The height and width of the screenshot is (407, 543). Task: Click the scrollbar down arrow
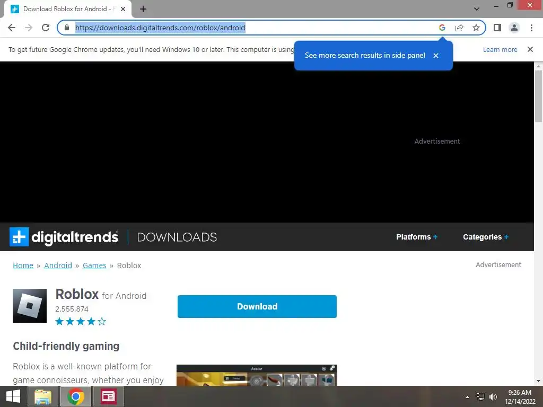click(538, 381)
